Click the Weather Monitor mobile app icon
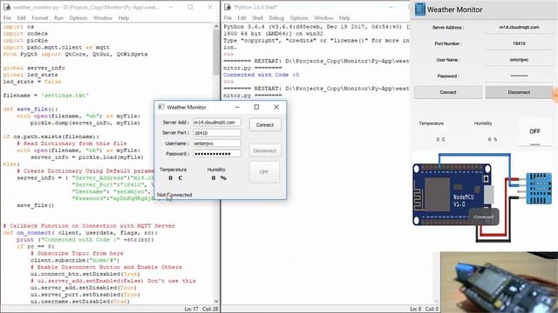Image resolution: width=558 pixels, height=313 pixels. (420, 10)
